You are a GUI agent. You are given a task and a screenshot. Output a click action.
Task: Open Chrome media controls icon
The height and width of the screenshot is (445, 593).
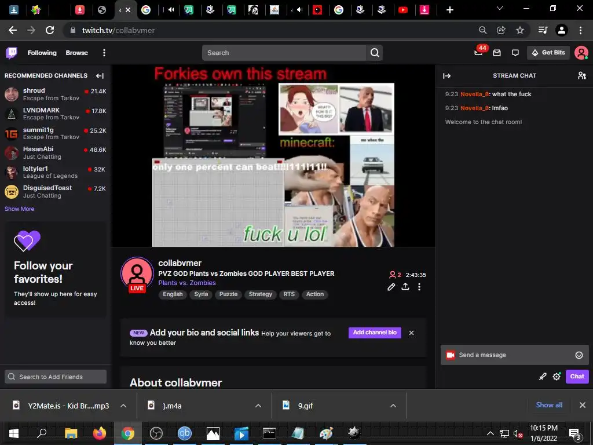[x=543, y=30]
